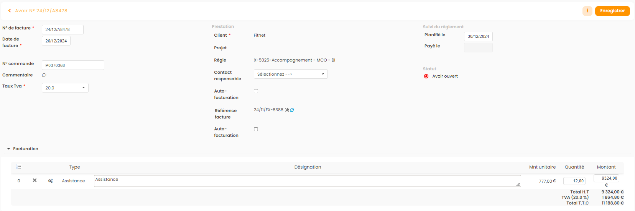Click the Planifié le date field
The width and height of the screenshot is (635, 211).
[x=478, y=36]
